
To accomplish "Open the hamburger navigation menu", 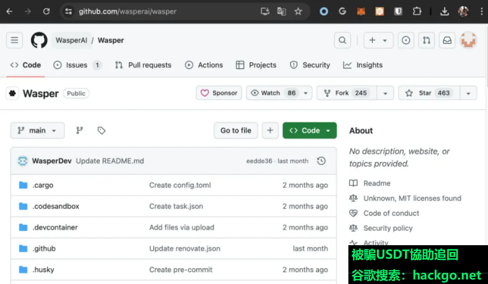I will coord(14,40).
